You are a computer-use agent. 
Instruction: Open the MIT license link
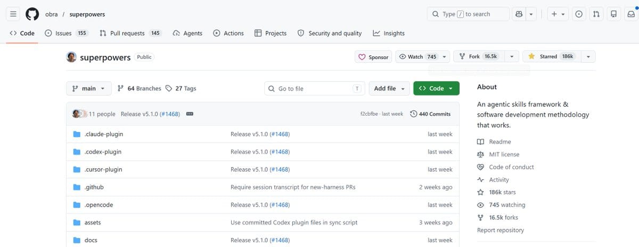click(x=504, y=154)
